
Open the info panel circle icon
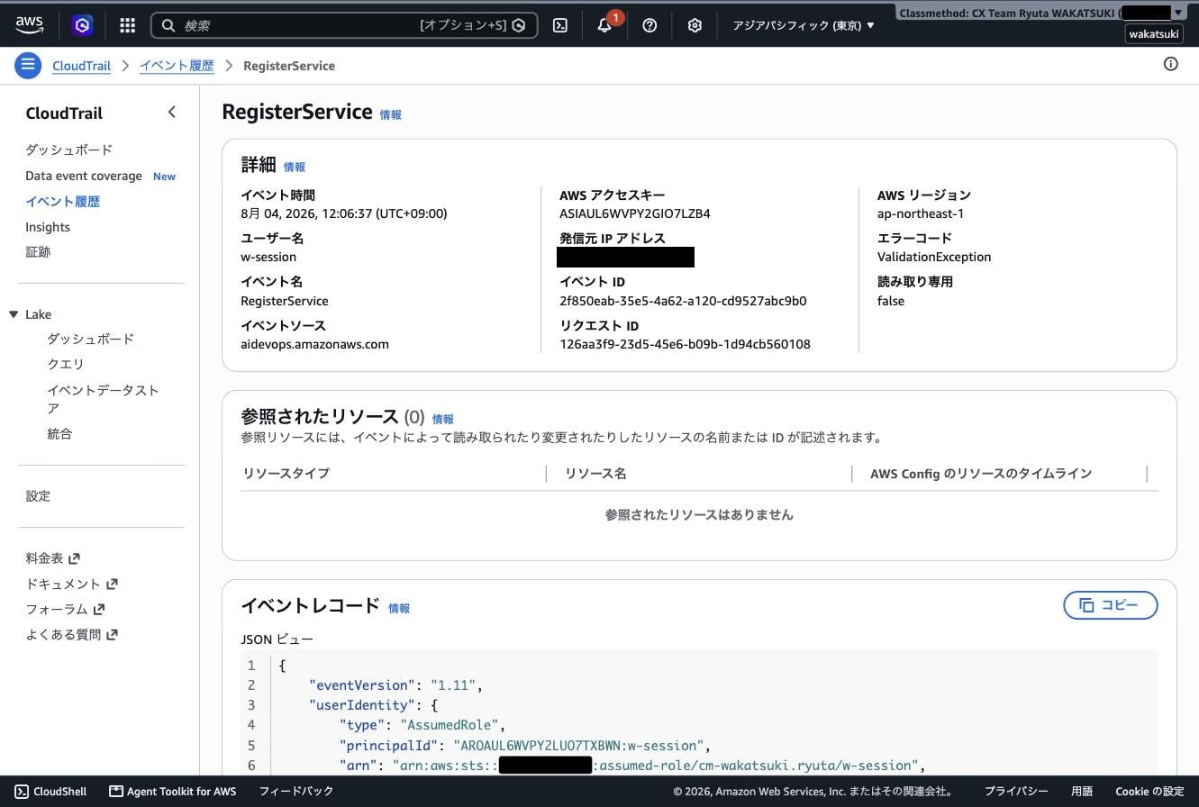pyautogui.click(x=1171, y=63)
